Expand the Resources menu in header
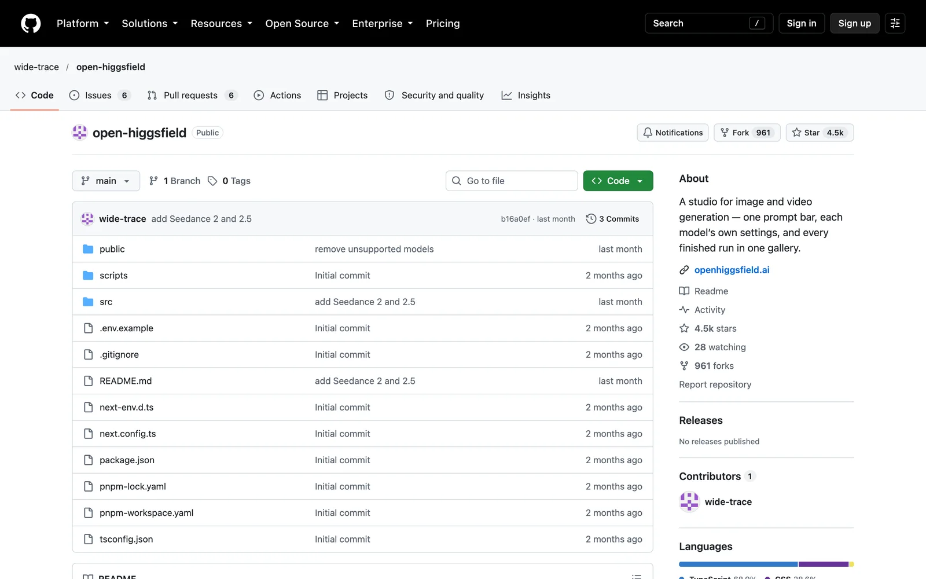The height and width of the screenshot is (579, 926). [x=222, y=23]
